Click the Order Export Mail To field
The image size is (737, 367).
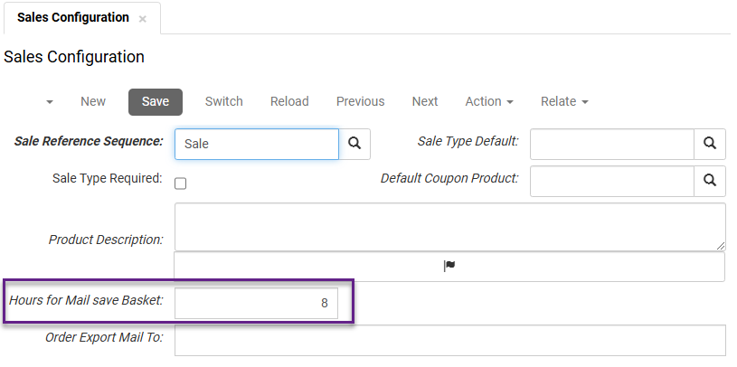point(449,340)
